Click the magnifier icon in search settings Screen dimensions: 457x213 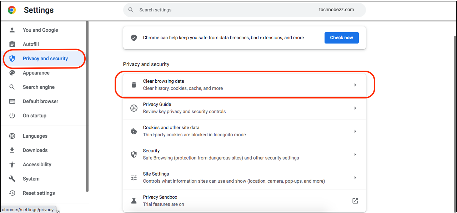(x=131, y=10)
